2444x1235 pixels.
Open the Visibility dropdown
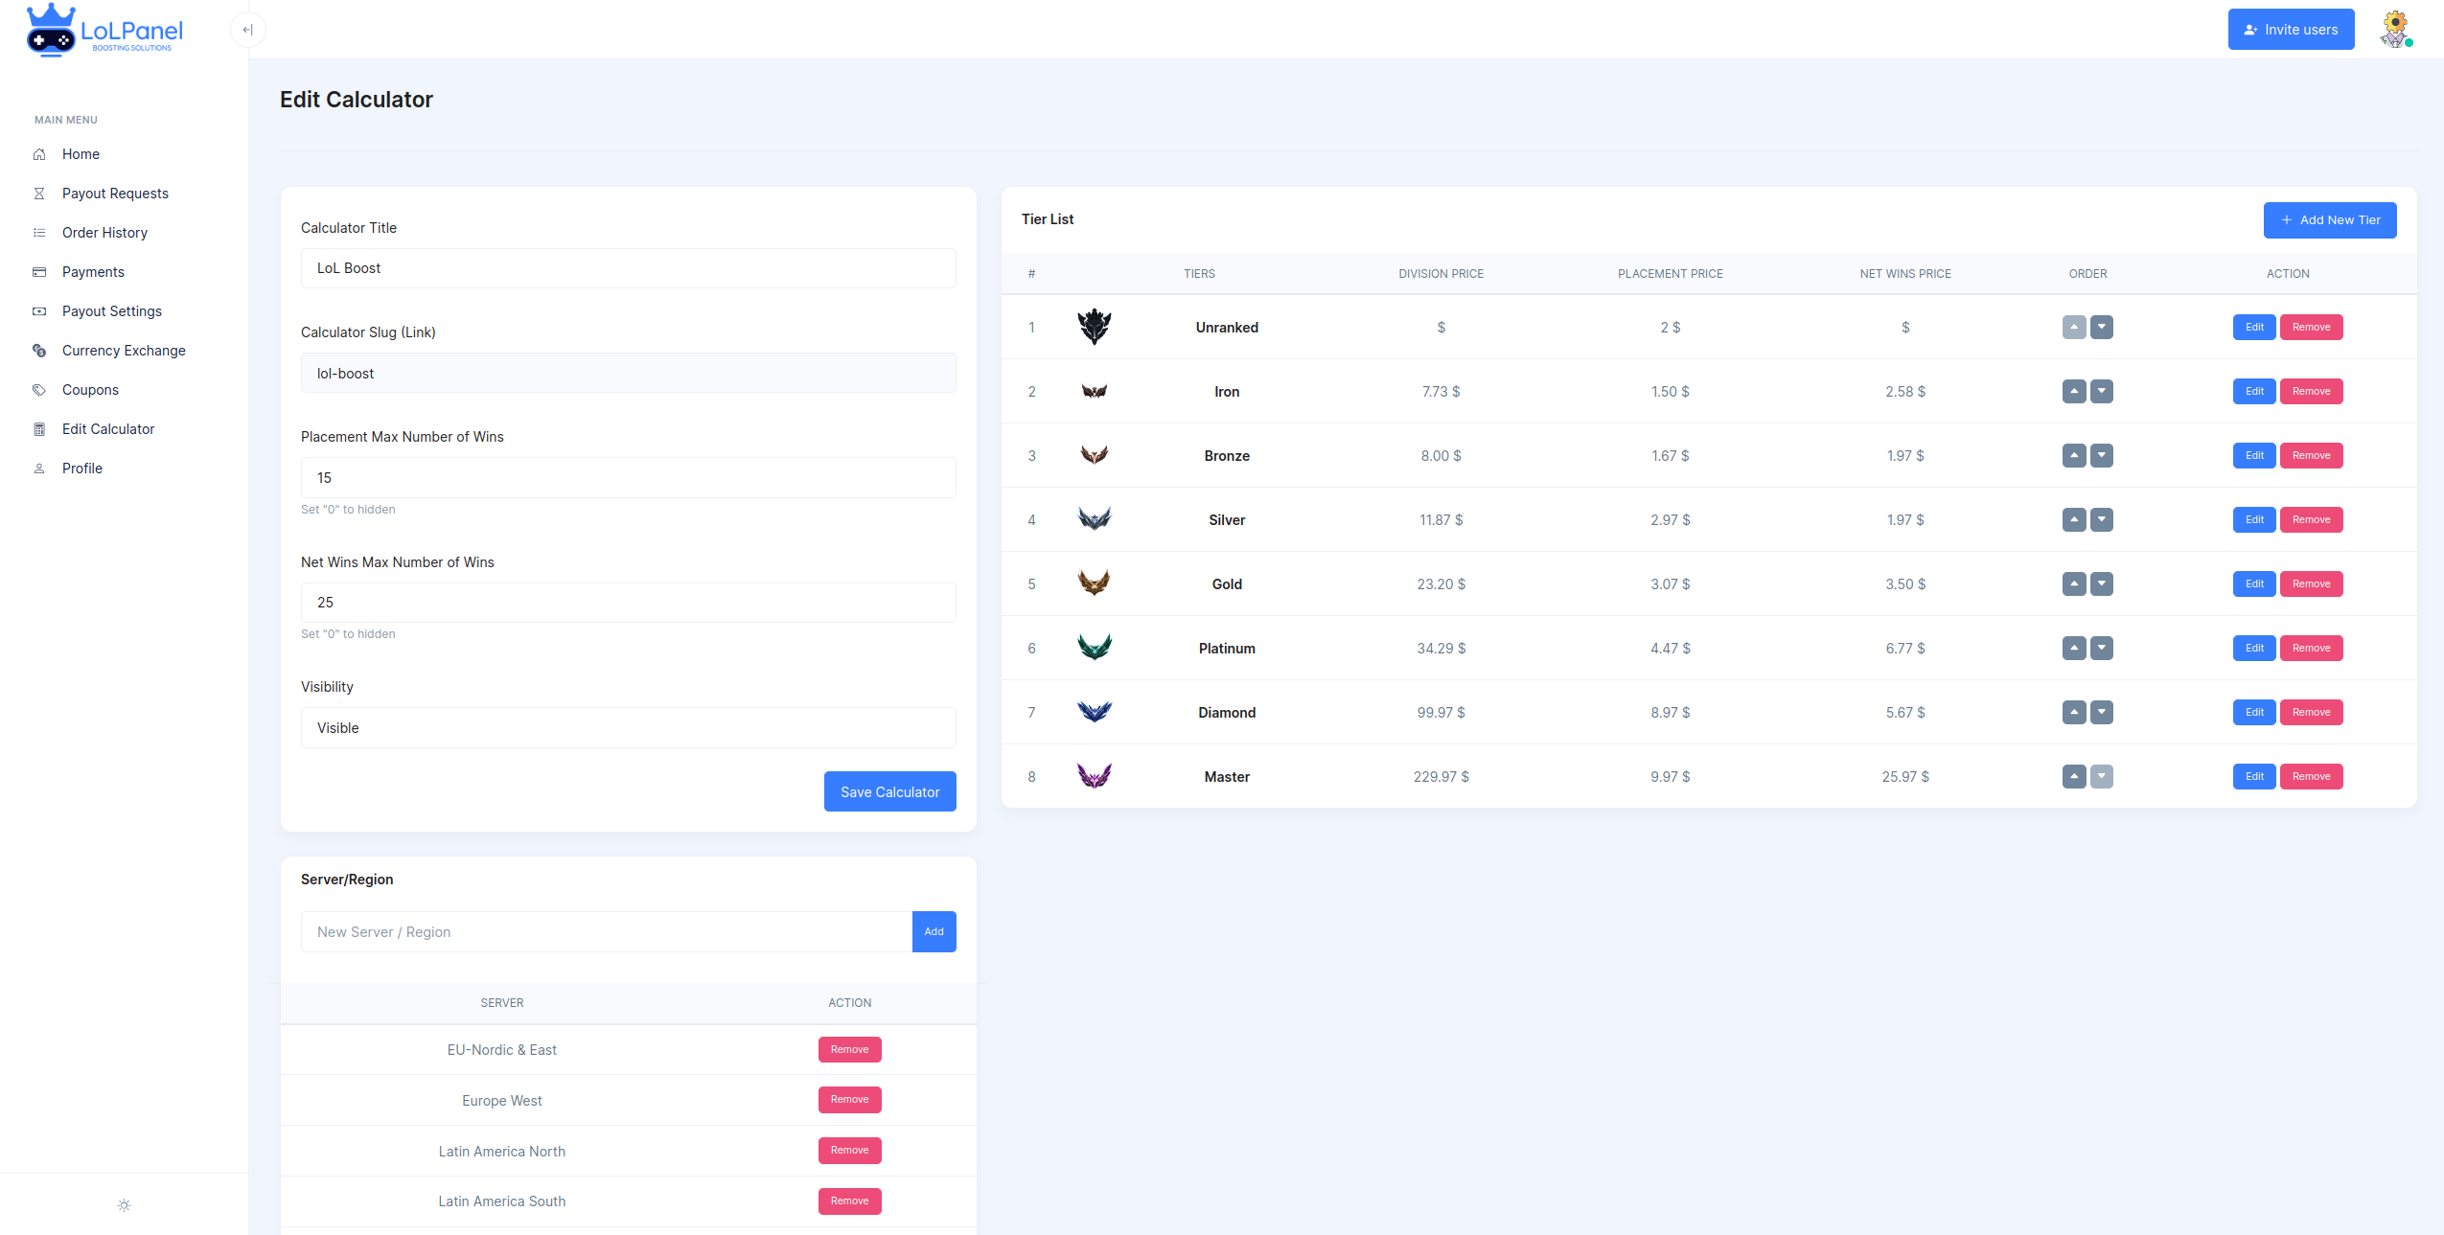628,728
